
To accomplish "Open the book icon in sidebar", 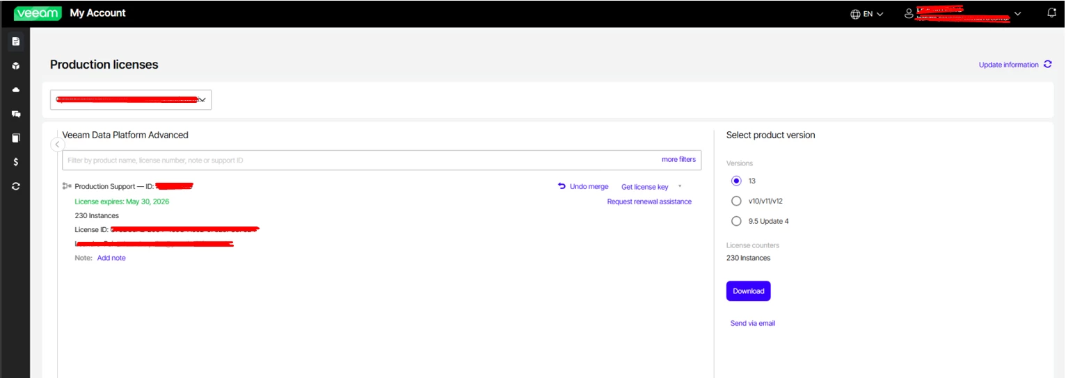I will click(15, 138).
